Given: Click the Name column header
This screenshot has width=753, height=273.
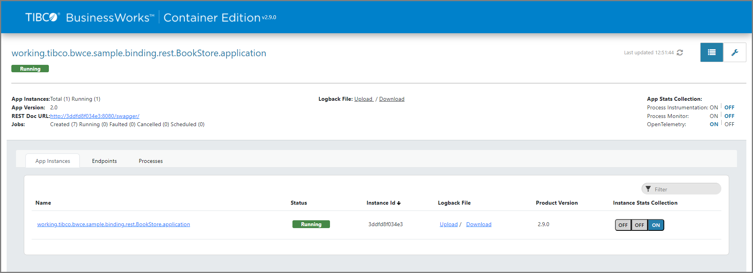Looking at the screenshot, I should [43, 203].
